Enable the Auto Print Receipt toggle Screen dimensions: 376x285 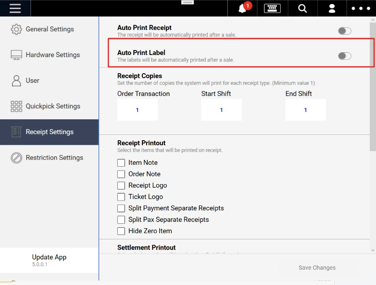coord(345,31)
